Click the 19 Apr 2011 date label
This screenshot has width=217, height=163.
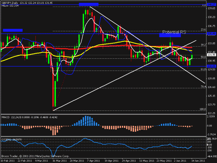(111, 161)
